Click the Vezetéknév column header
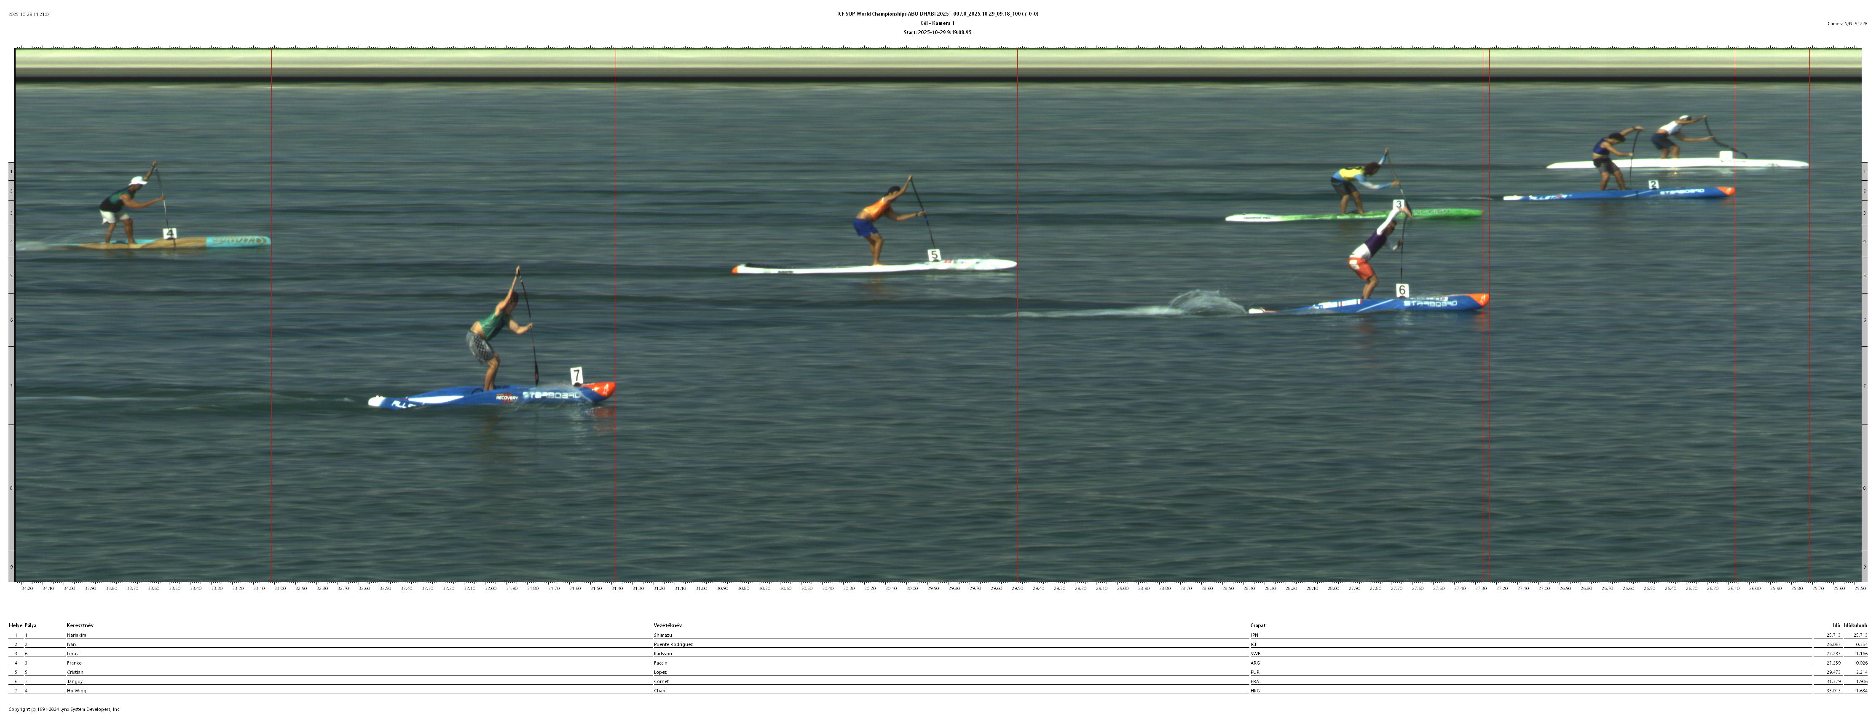Image resolution: width=1876 pixels, height=721 pixels. click(667, 625)
